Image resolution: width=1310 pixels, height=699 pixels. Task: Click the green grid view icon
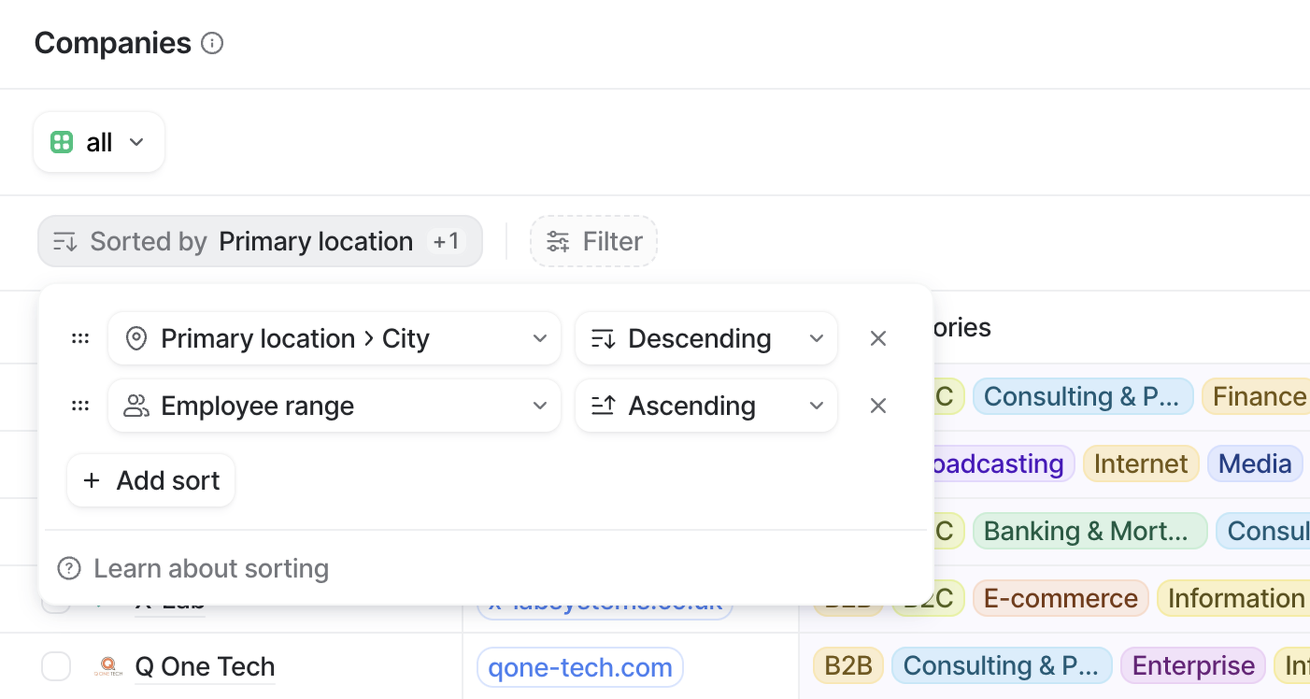[x=61, y=142]
